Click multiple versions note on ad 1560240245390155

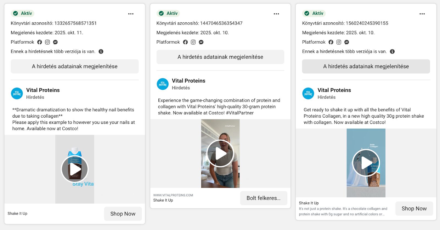tap(344, 52)
